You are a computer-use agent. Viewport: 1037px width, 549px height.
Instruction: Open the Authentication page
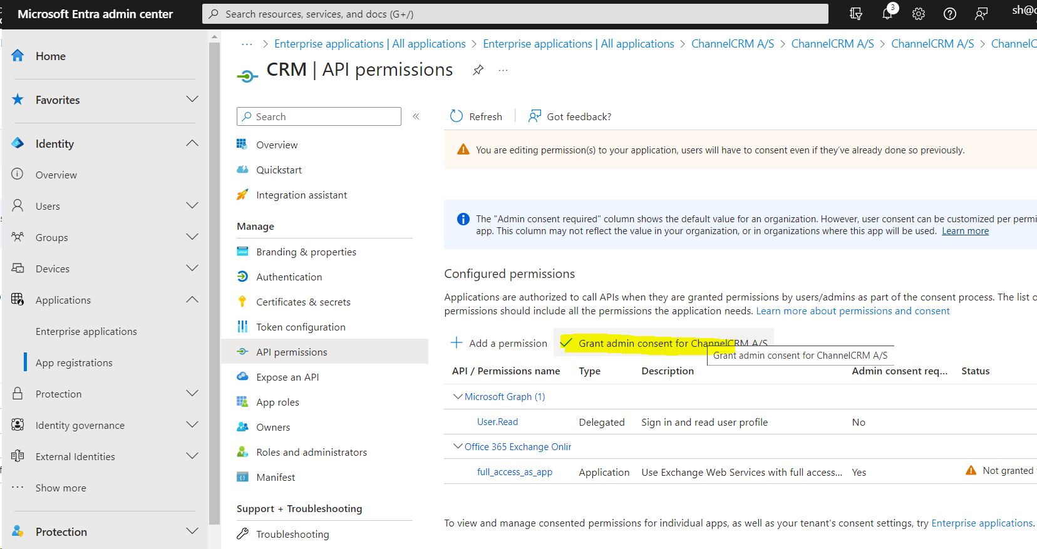point(289,277)
